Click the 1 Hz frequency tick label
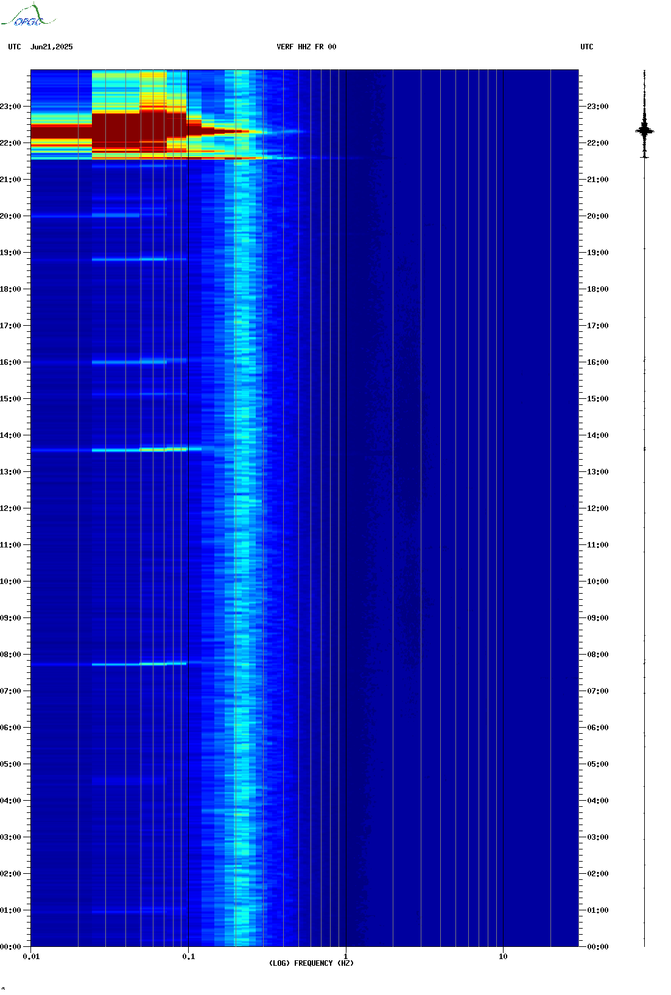The height and width of the screenshot is (995, 671). click(x=346, y=957)
